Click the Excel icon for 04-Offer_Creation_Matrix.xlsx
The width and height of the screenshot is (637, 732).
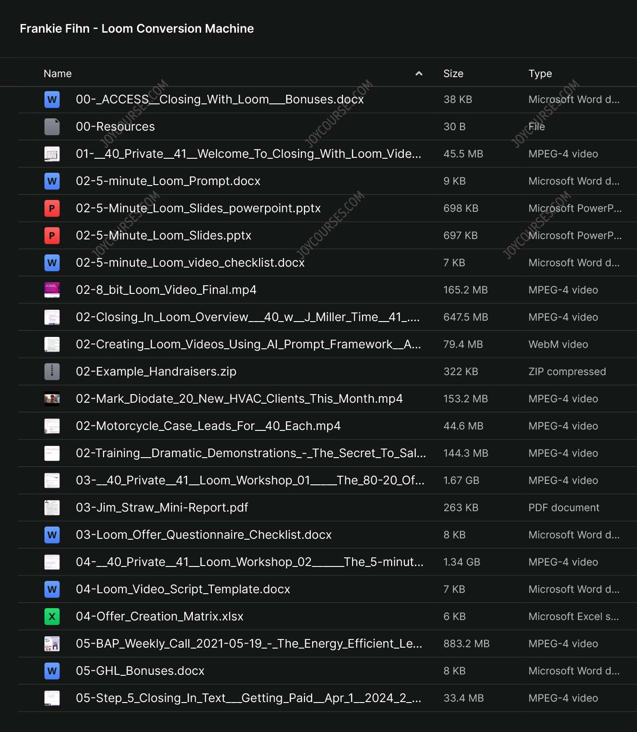pos(52,616)
